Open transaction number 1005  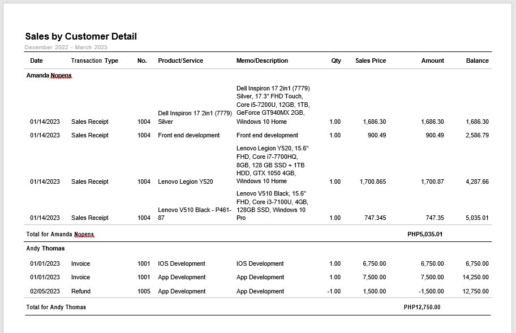click(x=144, y=291)
